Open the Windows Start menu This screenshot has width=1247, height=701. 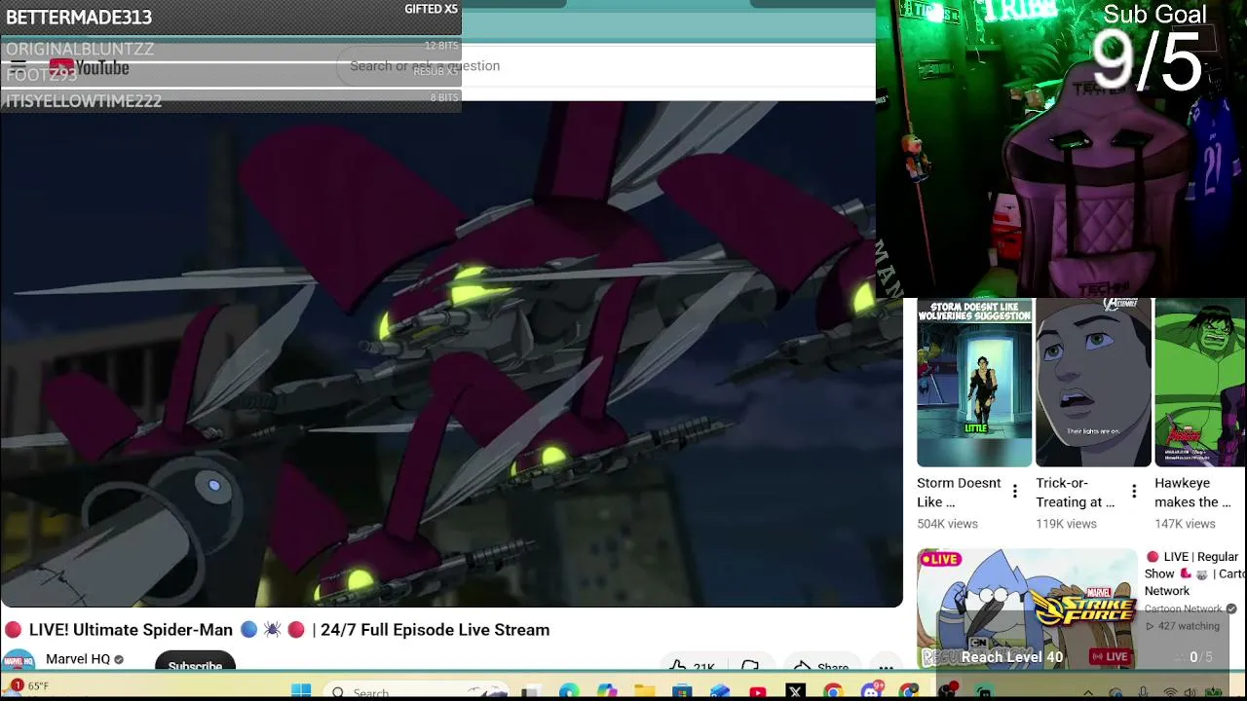pyautogui.click(x=301, y=691)
